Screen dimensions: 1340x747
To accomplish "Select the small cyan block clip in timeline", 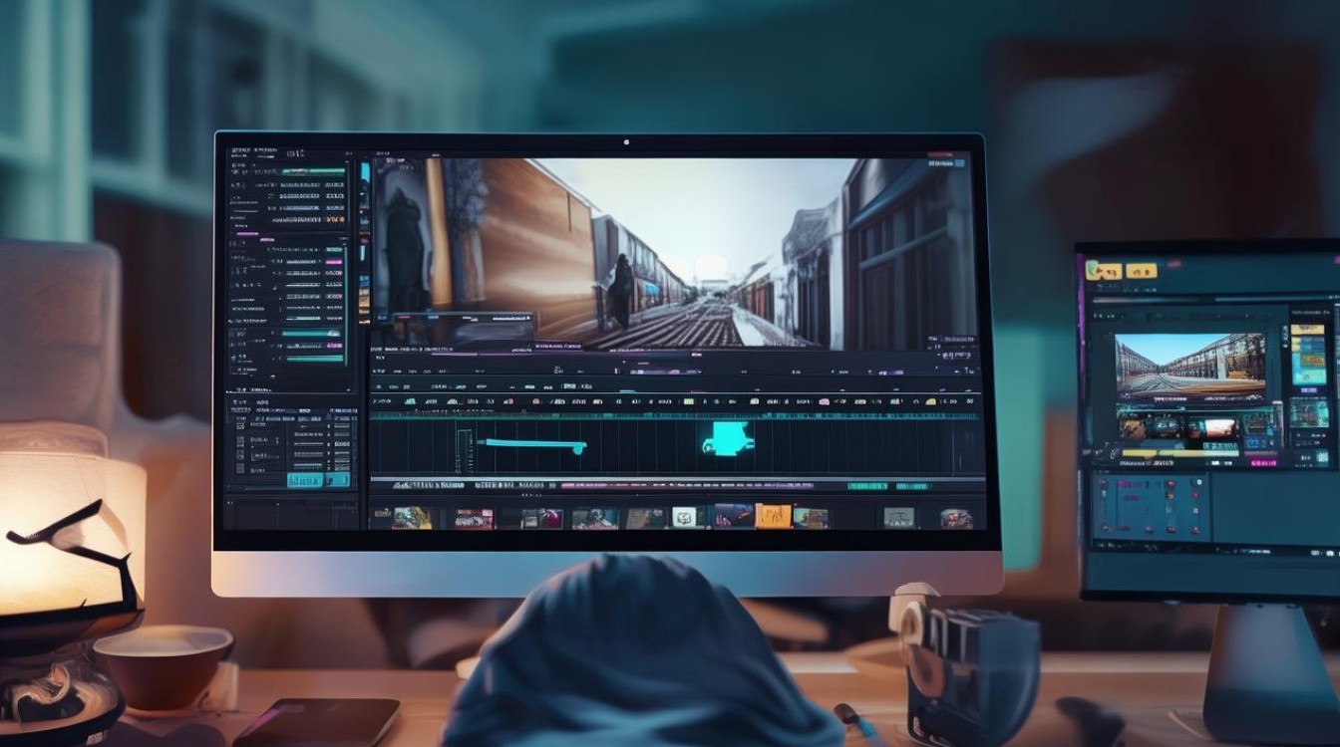I will click(x=729, y=438).
